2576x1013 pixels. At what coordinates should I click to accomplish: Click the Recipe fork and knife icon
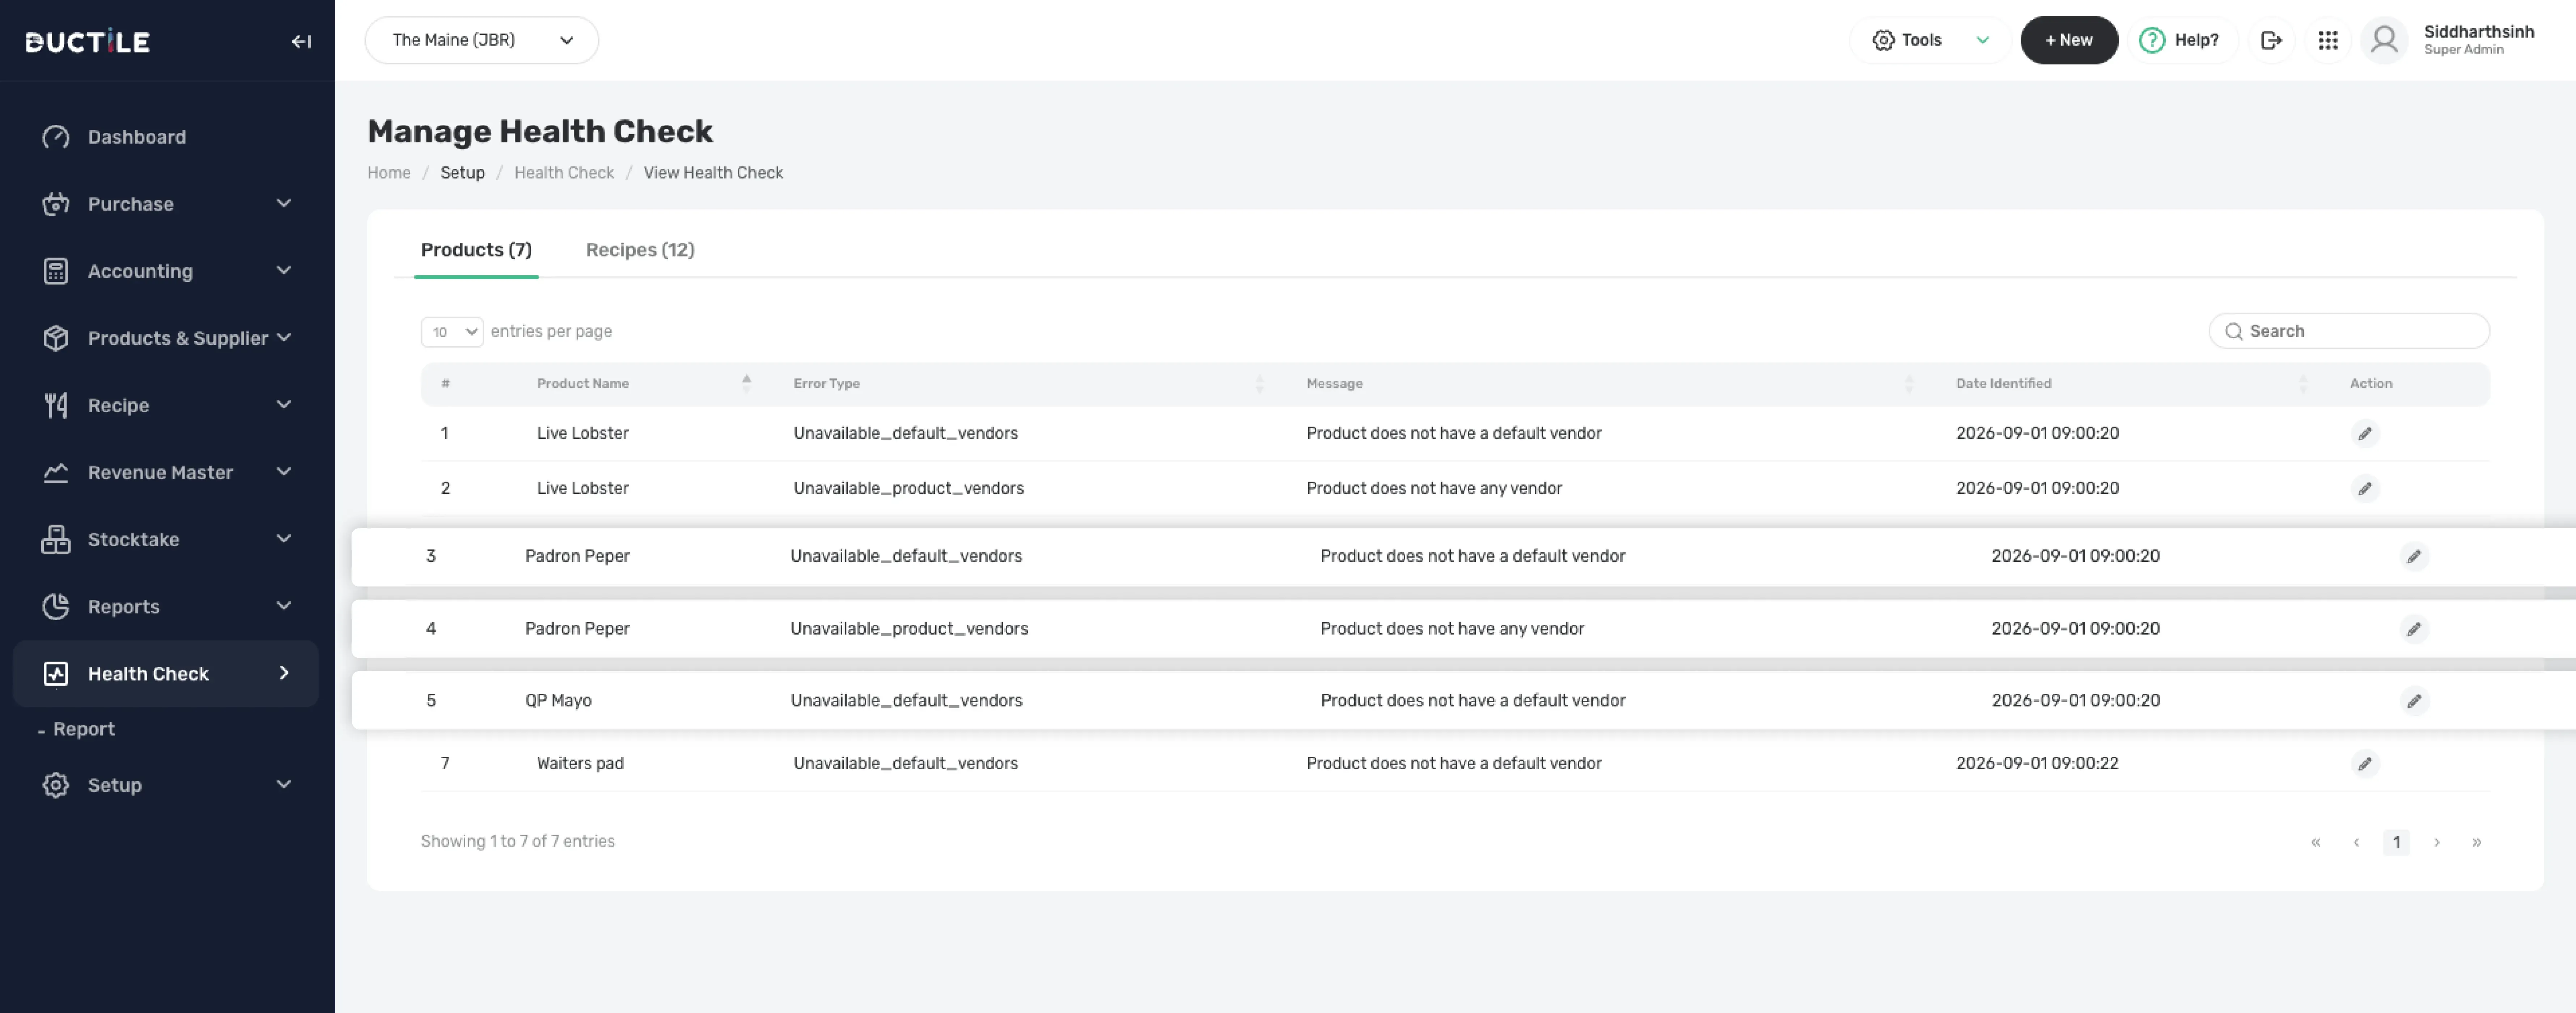click(x=56, y=405)
